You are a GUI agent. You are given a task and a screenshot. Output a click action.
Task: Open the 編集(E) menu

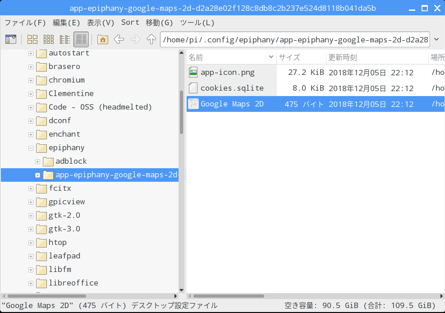[x=66, y=23]
